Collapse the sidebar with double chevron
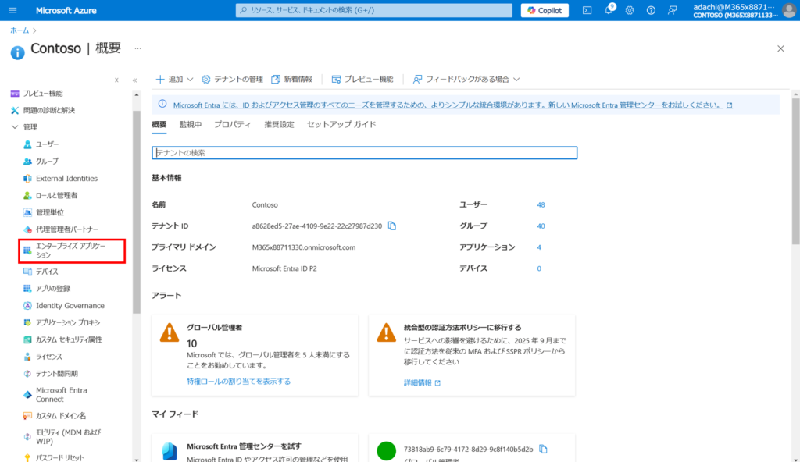Viewport: 800px width, 462px height. [x=134, y=80]
